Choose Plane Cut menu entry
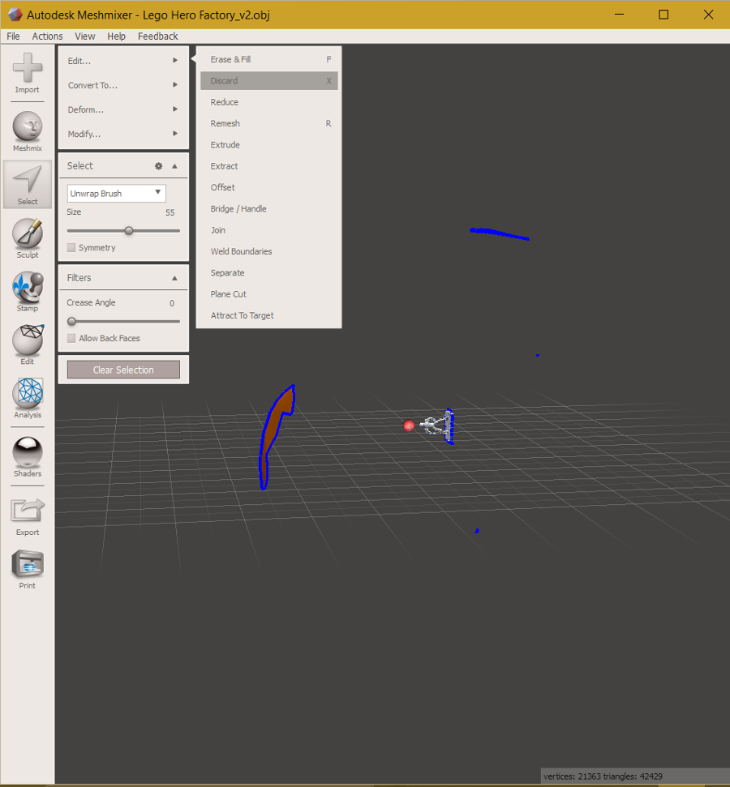This screenshot has height=787, width=730. click(269, 294)
